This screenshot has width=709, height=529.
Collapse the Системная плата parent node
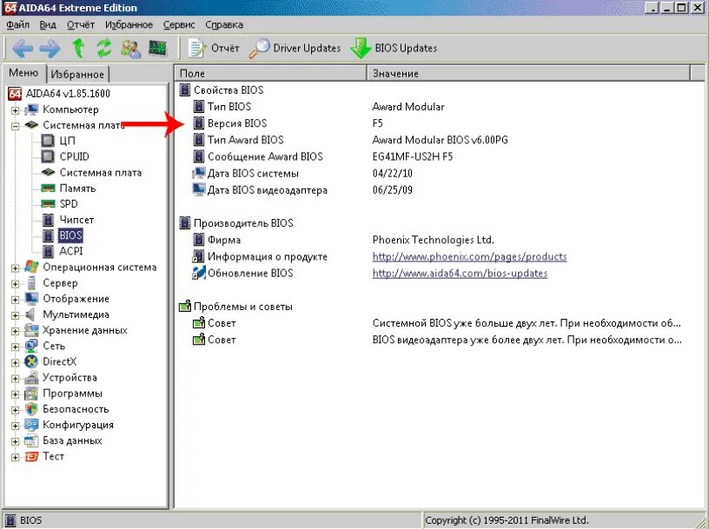point(15,126)
